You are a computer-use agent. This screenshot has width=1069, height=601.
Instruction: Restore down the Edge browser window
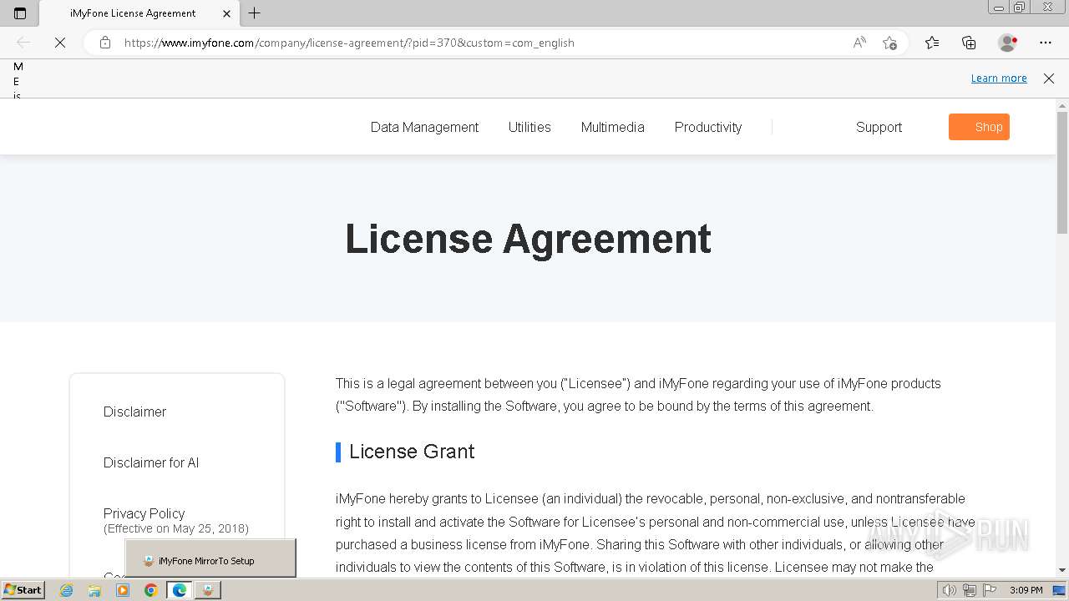(1020, 8)
